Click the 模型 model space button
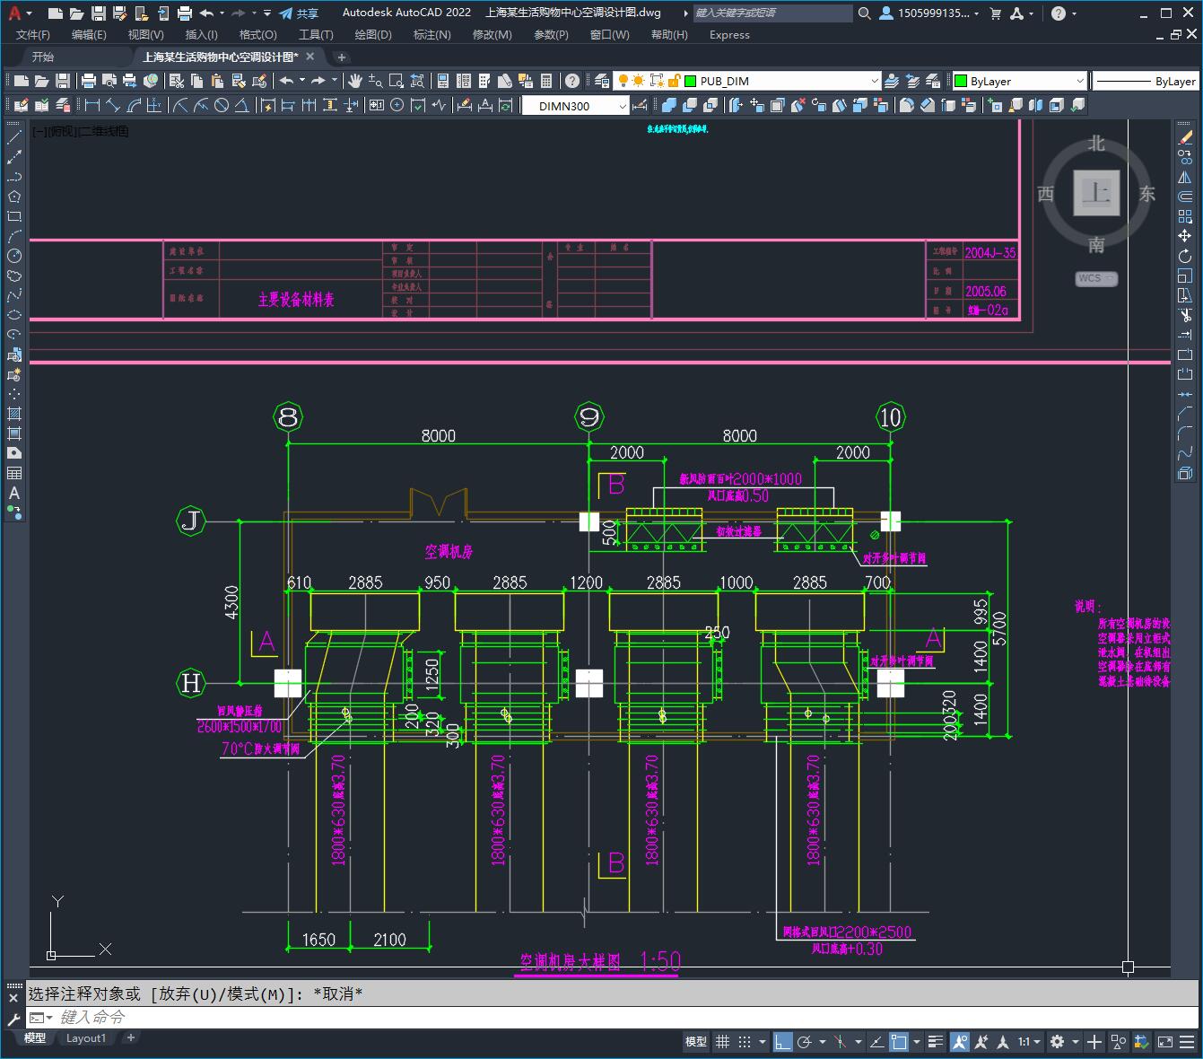Image resolution: width=1203 pixels, height=1059 pixels. (696, 1042)
